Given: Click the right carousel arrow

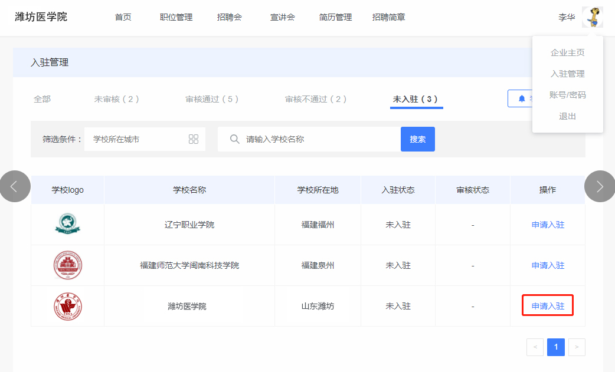Looking at the screenshot, I should pos(600,186).
